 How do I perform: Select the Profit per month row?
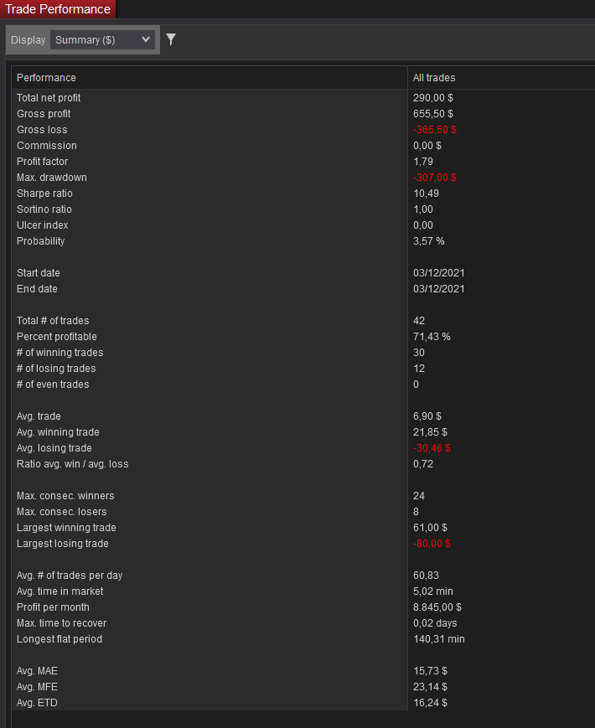(x=303, y=607)
